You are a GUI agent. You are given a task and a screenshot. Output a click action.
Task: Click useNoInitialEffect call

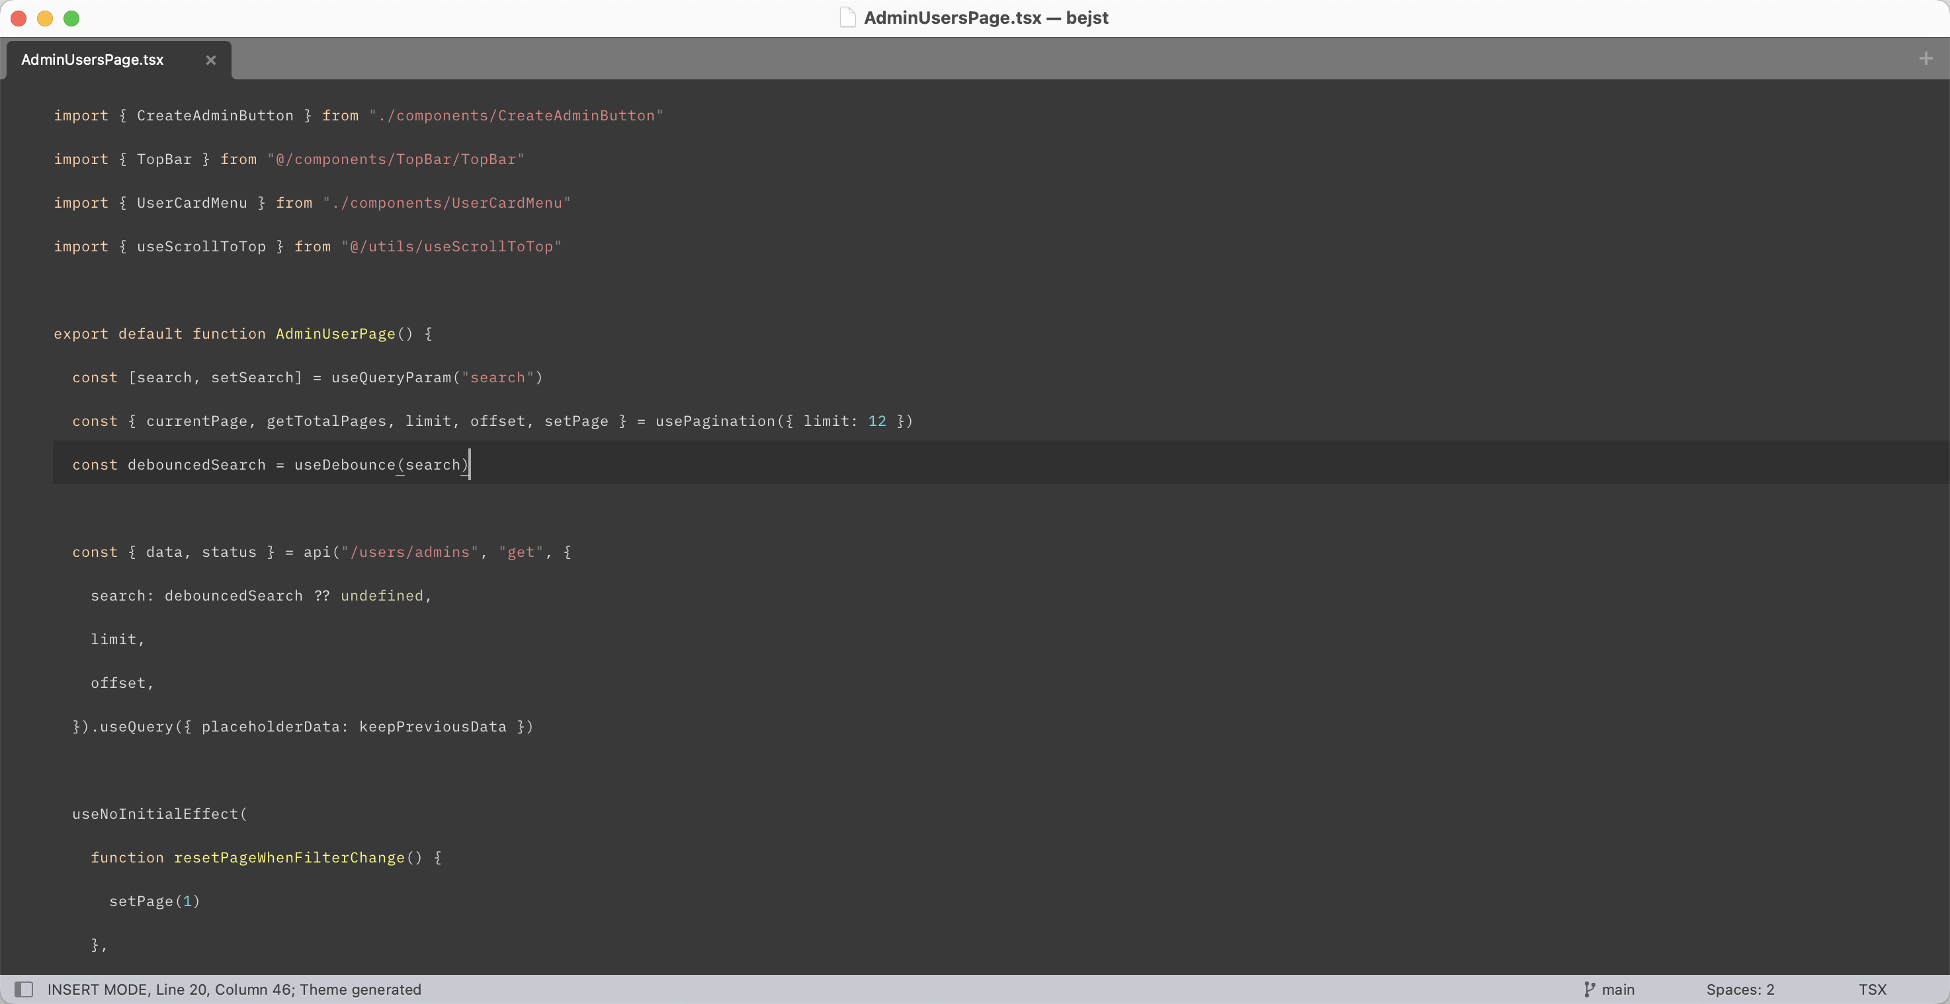point(155,814)
